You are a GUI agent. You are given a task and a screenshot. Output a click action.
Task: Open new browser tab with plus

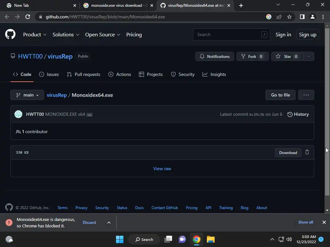click(x=241, y=5)
